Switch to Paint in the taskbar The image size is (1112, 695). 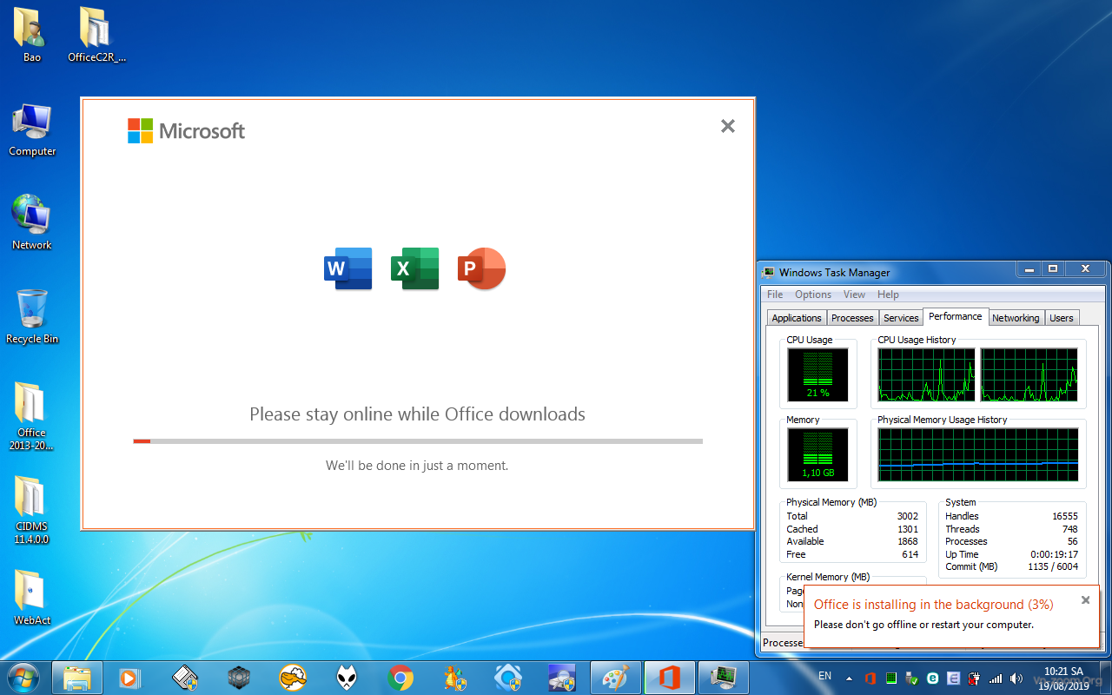pyautogui.click(x=616, y=677)
